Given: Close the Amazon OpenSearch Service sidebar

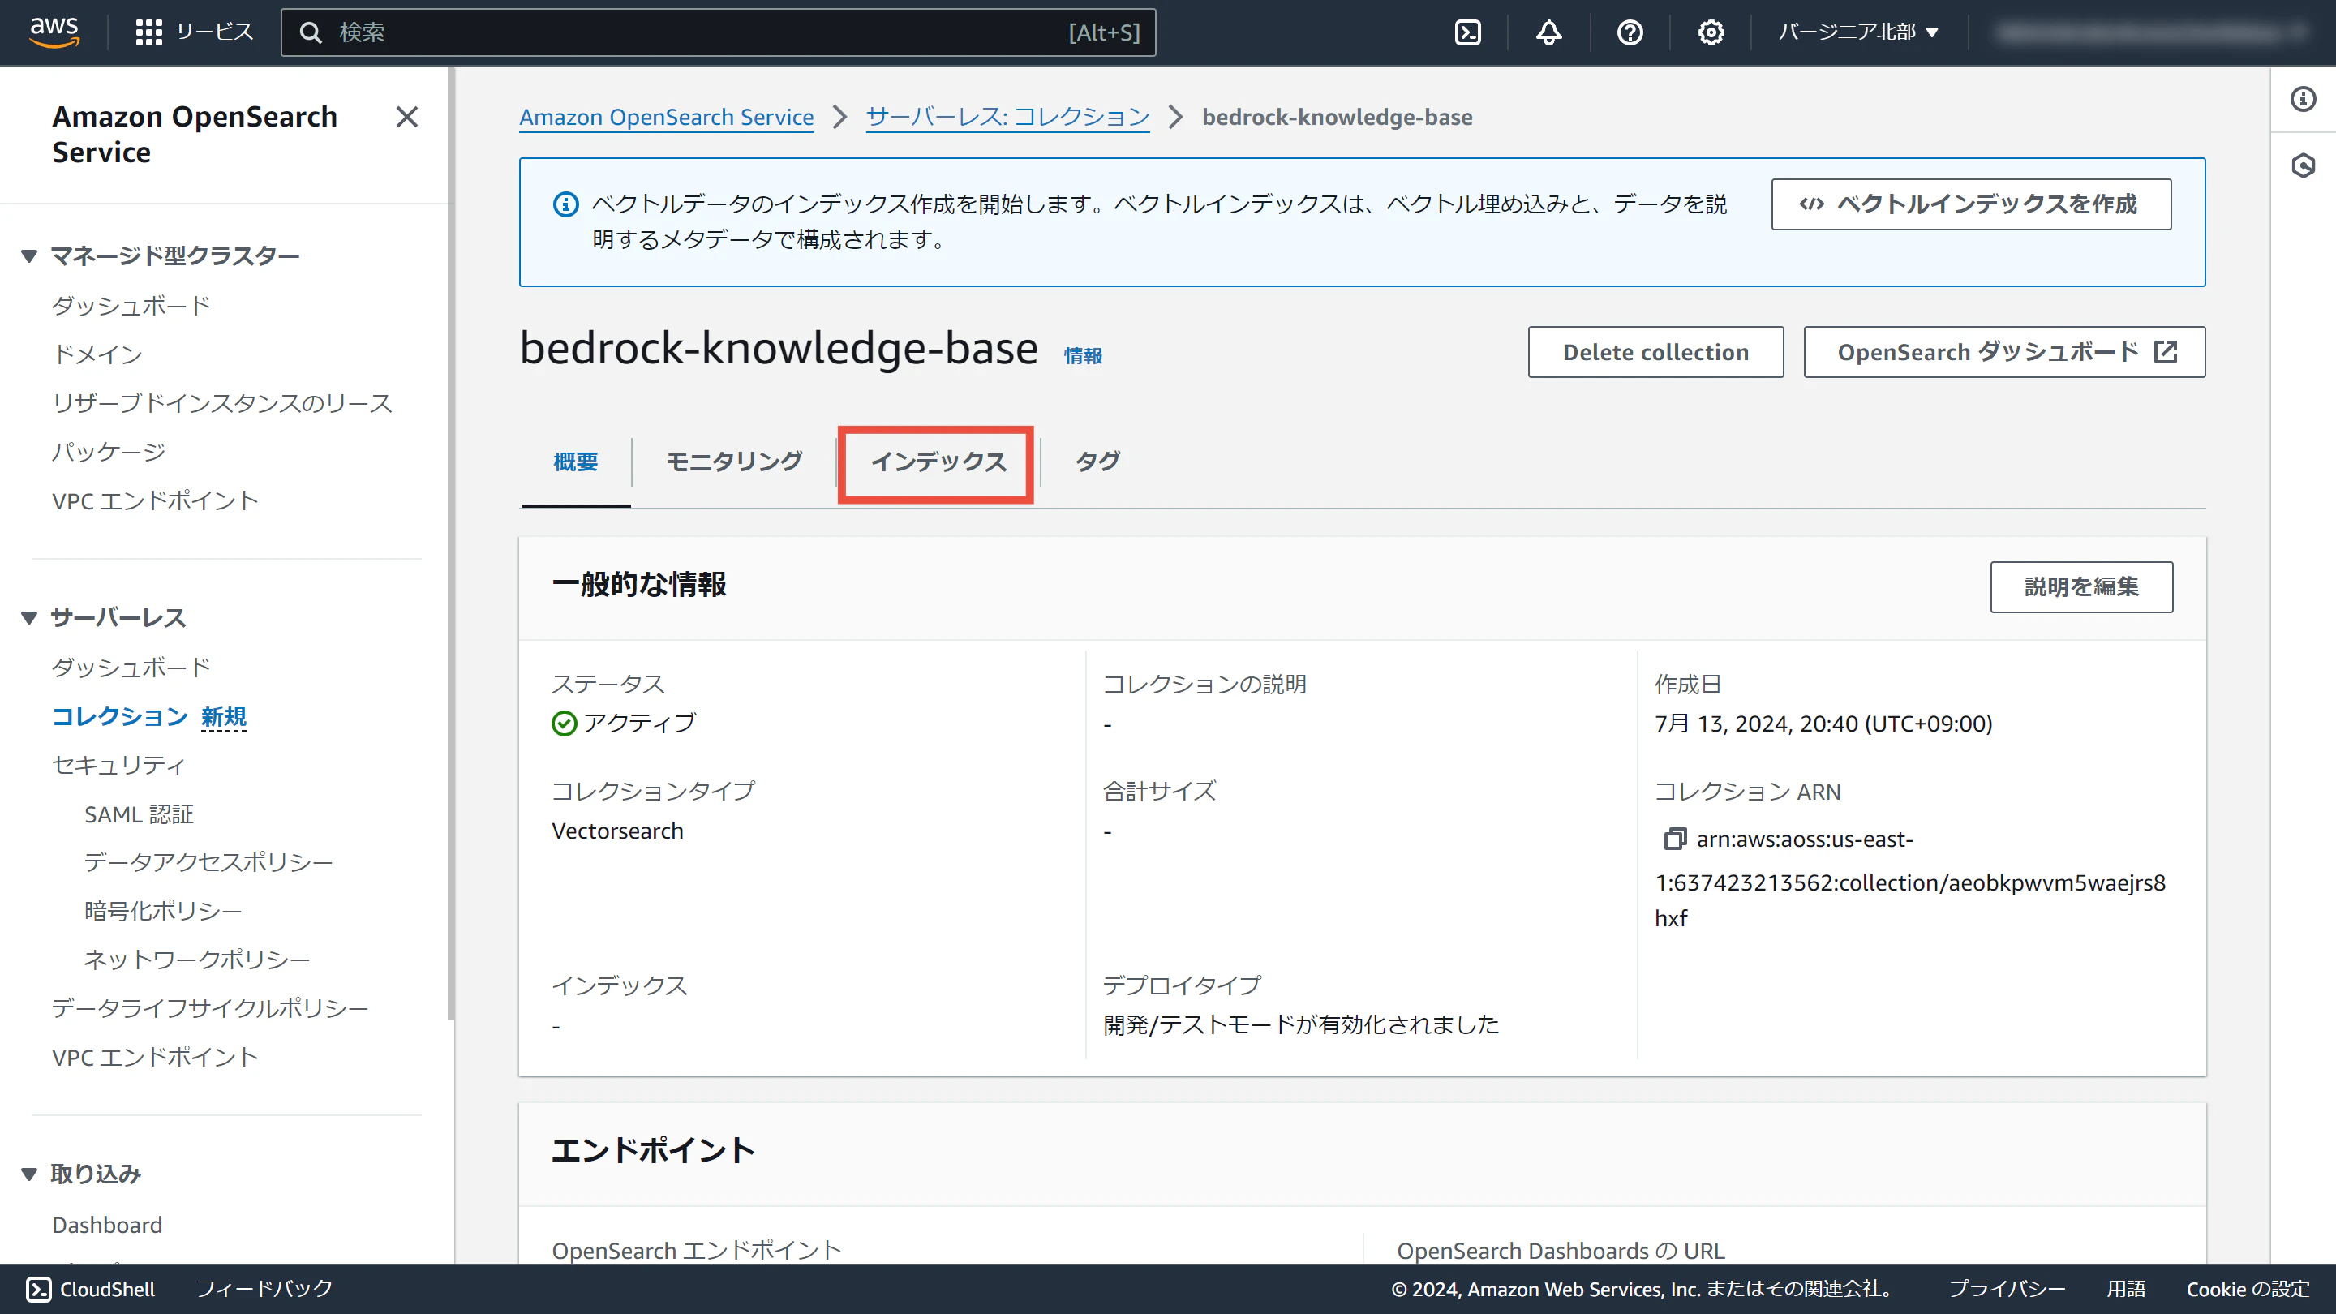Looking at the screenshot, I should [x=407, y=117].
